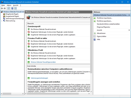Select Ausgehende Regeln in the tree

pyautogui.click(x=12, y=16)
